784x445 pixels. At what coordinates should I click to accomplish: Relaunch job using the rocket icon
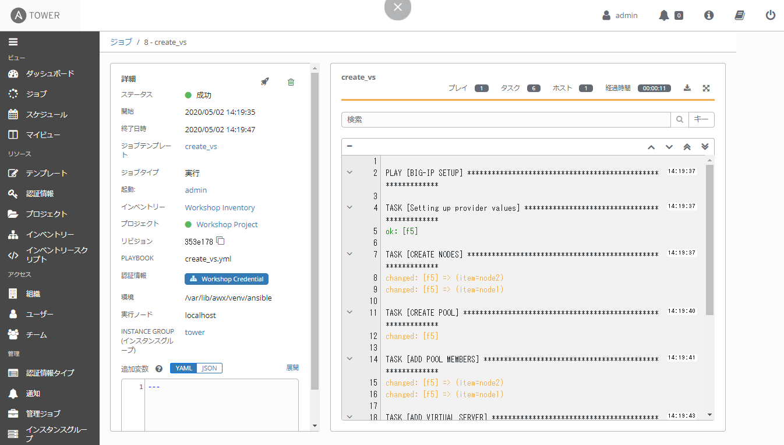pos(264,82)
